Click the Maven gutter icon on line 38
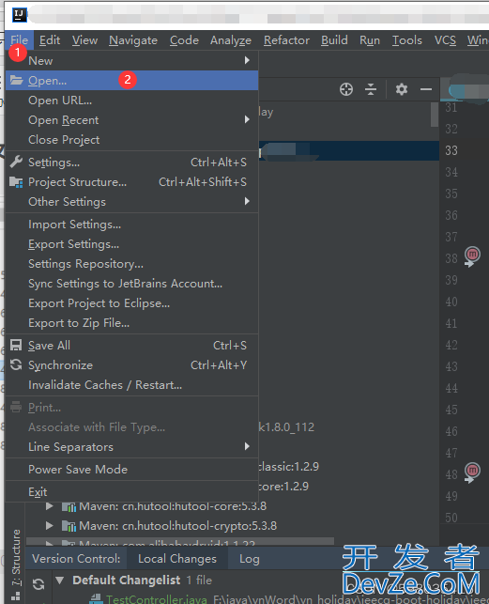This screenshot has height=604, width=489. pyautogui.click(x=472, y=256)
